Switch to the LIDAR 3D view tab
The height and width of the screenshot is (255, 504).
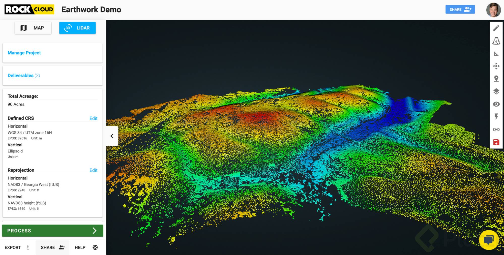tap(77, 28)
